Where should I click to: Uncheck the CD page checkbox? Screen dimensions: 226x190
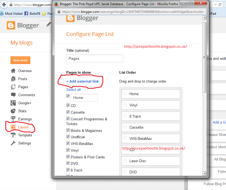click(x=68, y=105)
